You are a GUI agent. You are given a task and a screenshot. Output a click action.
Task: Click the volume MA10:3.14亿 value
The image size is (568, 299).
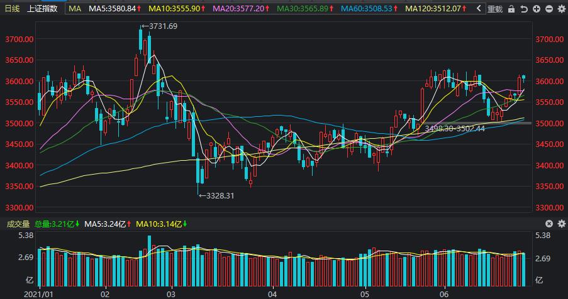159,224
